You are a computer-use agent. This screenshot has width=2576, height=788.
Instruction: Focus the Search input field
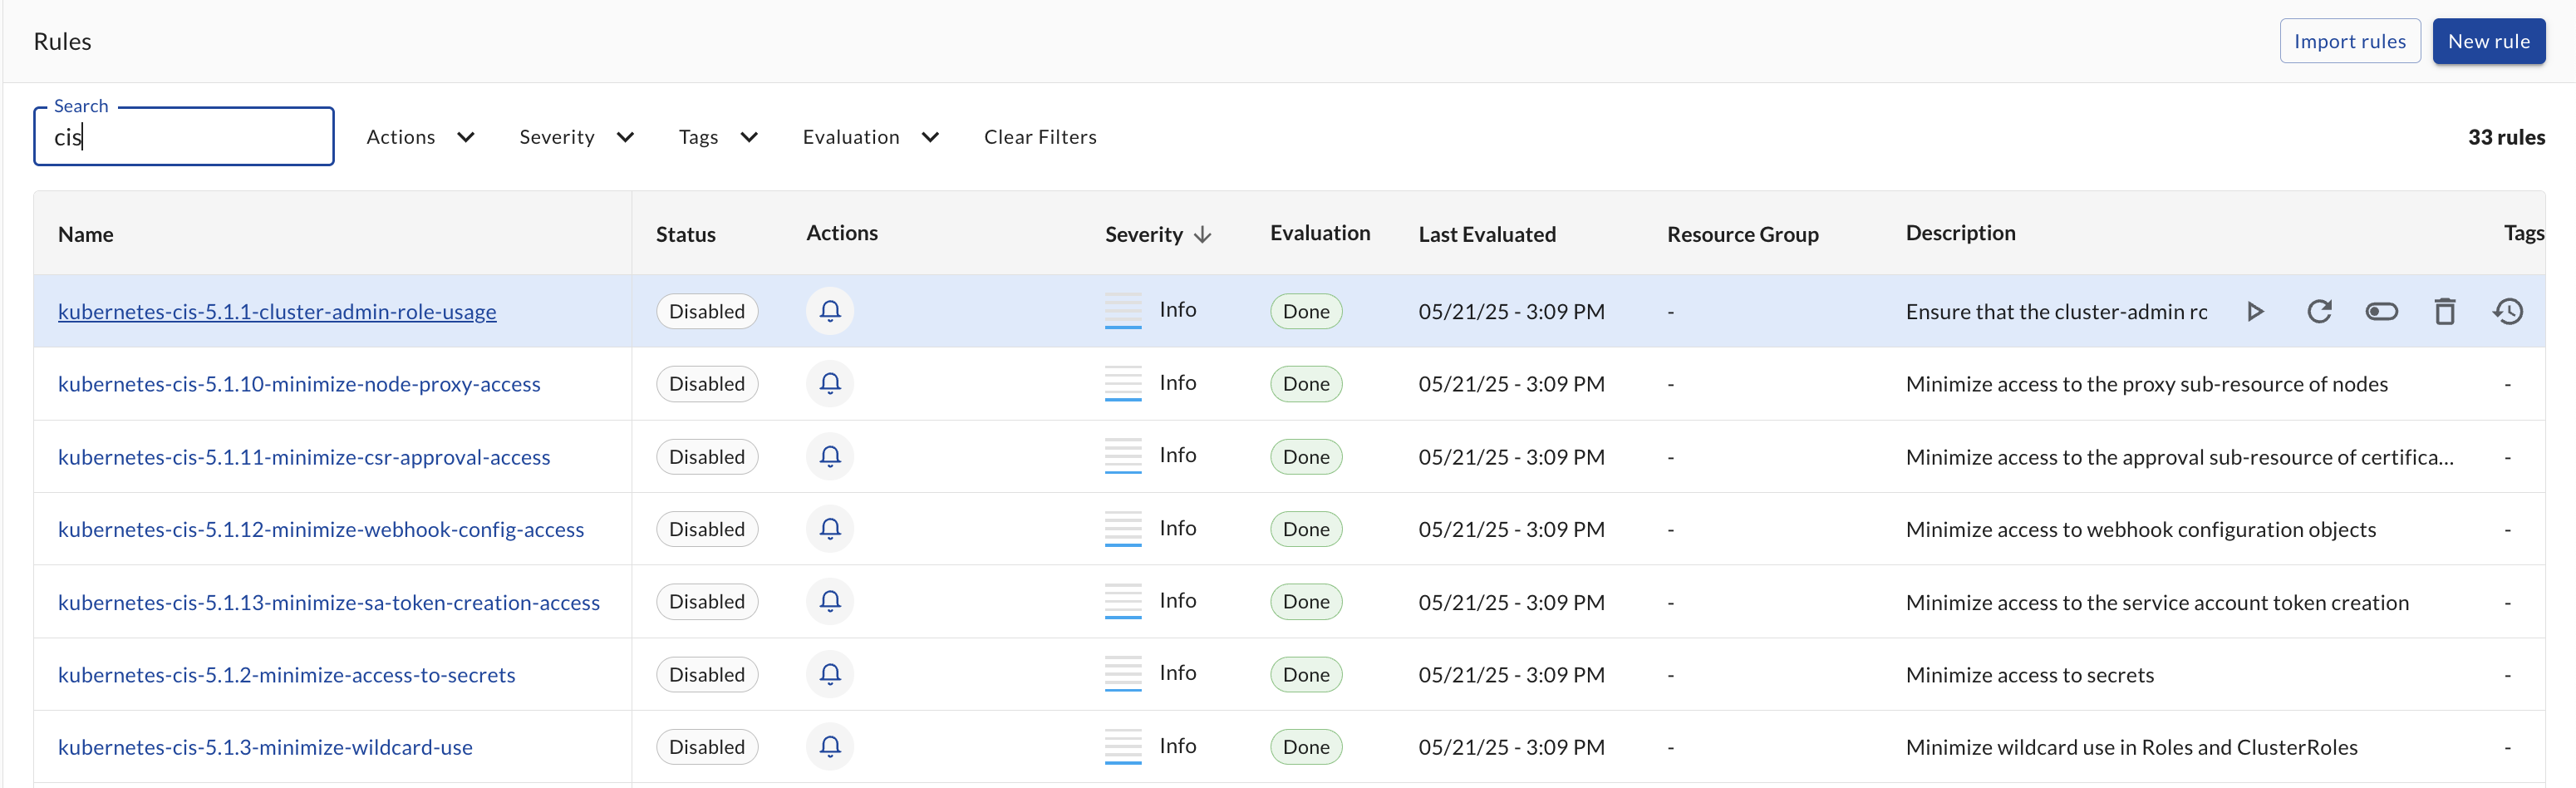(184, 136)
